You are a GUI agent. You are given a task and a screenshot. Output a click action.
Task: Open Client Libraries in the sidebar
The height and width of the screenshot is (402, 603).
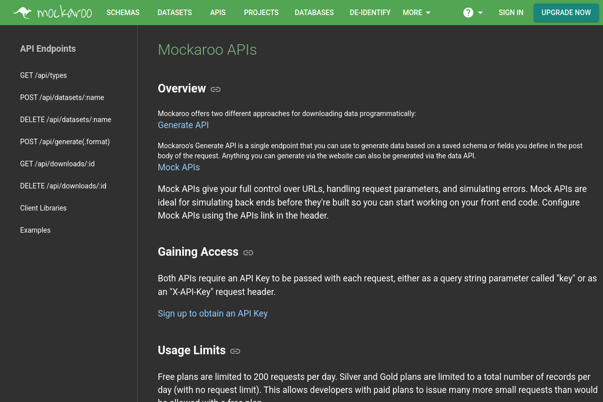pyautogui.click(x=43, y=208)
